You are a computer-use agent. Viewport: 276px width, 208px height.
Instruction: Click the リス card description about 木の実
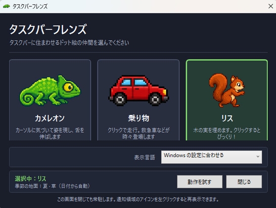[227, 133]
